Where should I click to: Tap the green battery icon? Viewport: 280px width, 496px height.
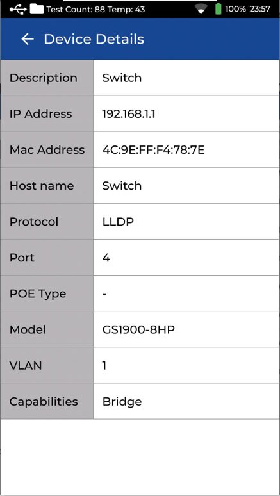click(218, 9)
